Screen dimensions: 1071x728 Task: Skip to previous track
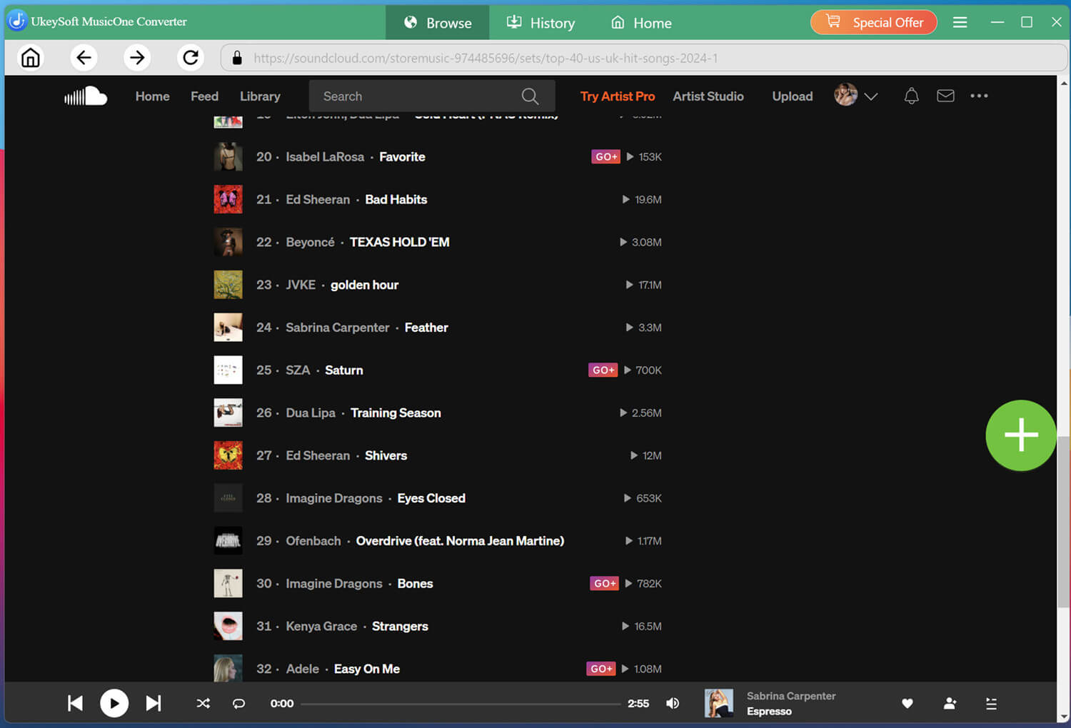[x=75, y=703]
